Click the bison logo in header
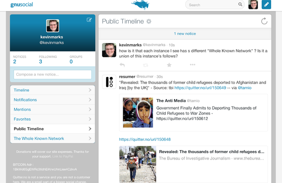 click(x=140, y=5)
